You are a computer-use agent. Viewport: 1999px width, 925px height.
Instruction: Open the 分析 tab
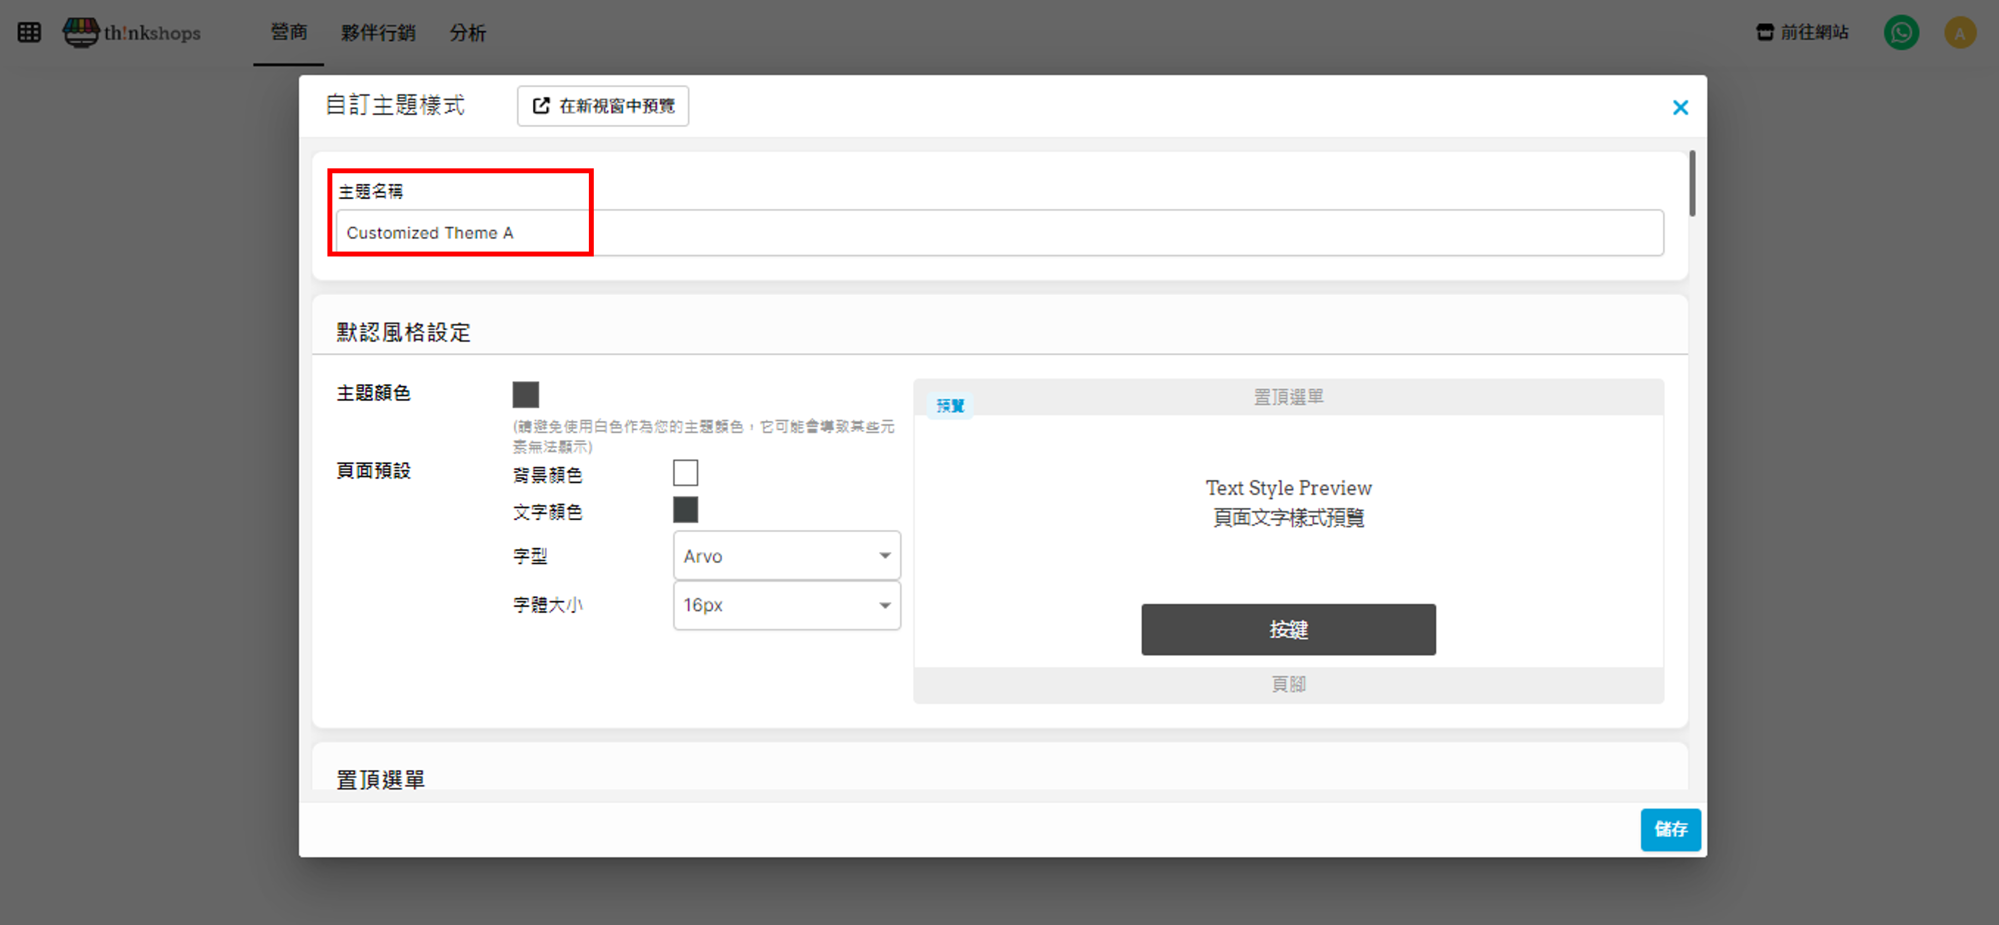coord(467,32)
